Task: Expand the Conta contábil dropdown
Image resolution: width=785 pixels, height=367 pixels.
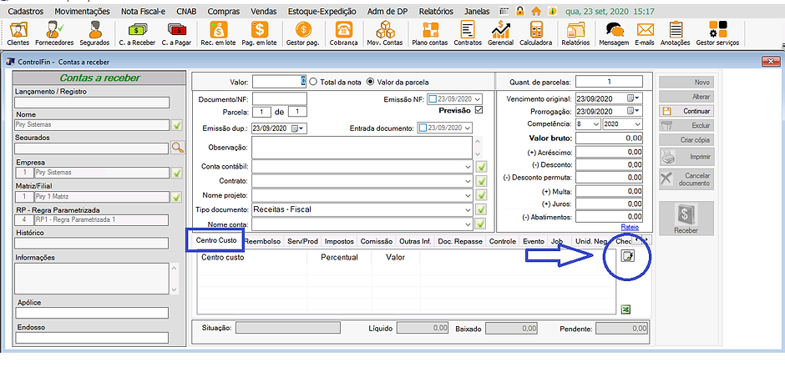Action: [468, 167]
